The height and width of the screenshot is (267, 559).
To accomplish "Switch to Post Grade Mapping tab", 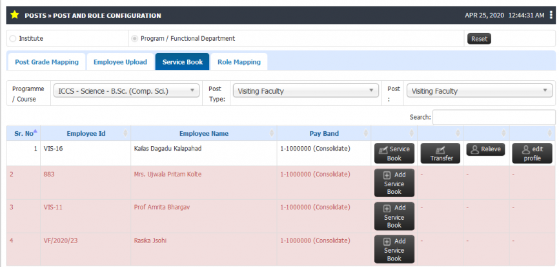I will pyautogui.click(x=46, y=62).
